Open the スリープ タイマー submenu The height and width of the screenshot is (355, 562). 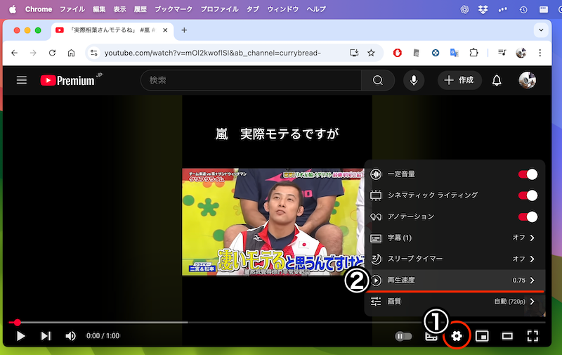[455, 259]
